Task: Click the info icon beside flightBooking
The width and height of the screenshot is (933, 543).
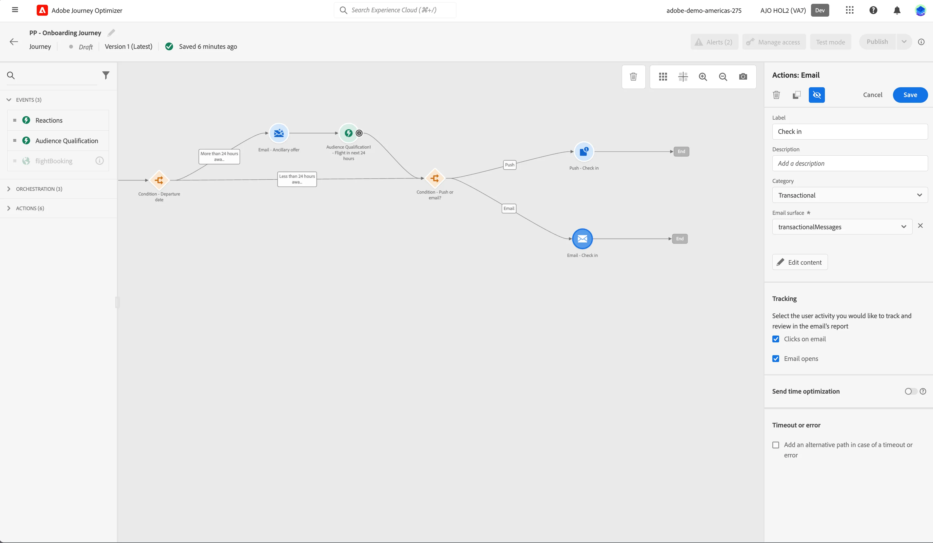Action: coord(100,161)
